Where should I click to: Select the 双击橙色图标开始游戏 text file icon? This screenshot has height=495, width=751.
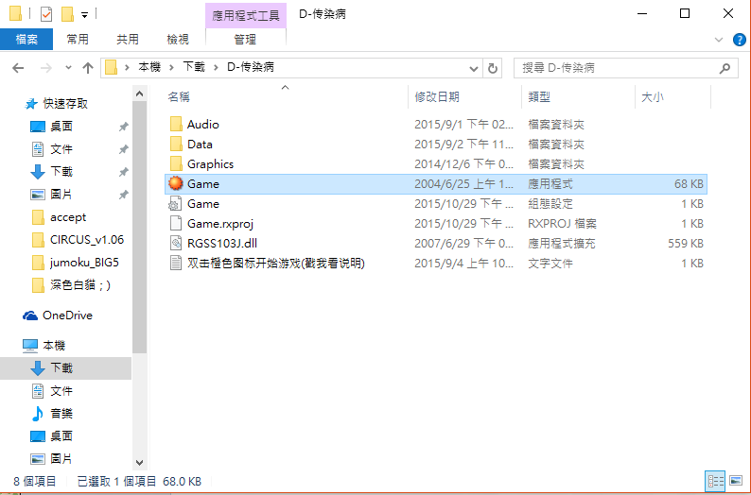coord(176,263)
